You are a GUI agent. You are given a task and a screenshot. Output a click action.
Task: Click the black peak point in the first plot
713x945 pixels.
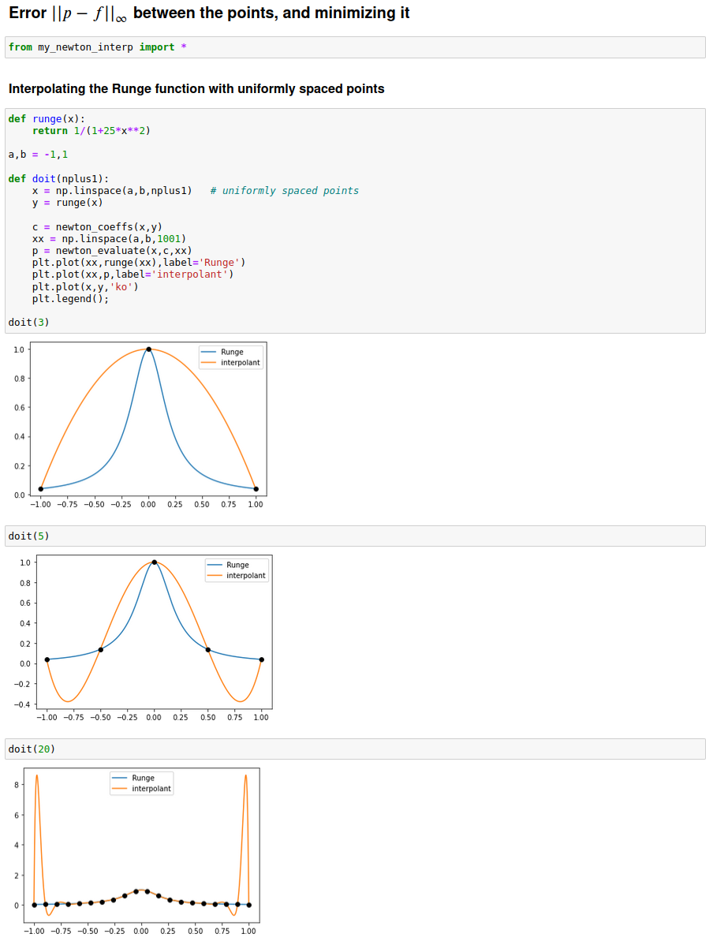[148, 349]
